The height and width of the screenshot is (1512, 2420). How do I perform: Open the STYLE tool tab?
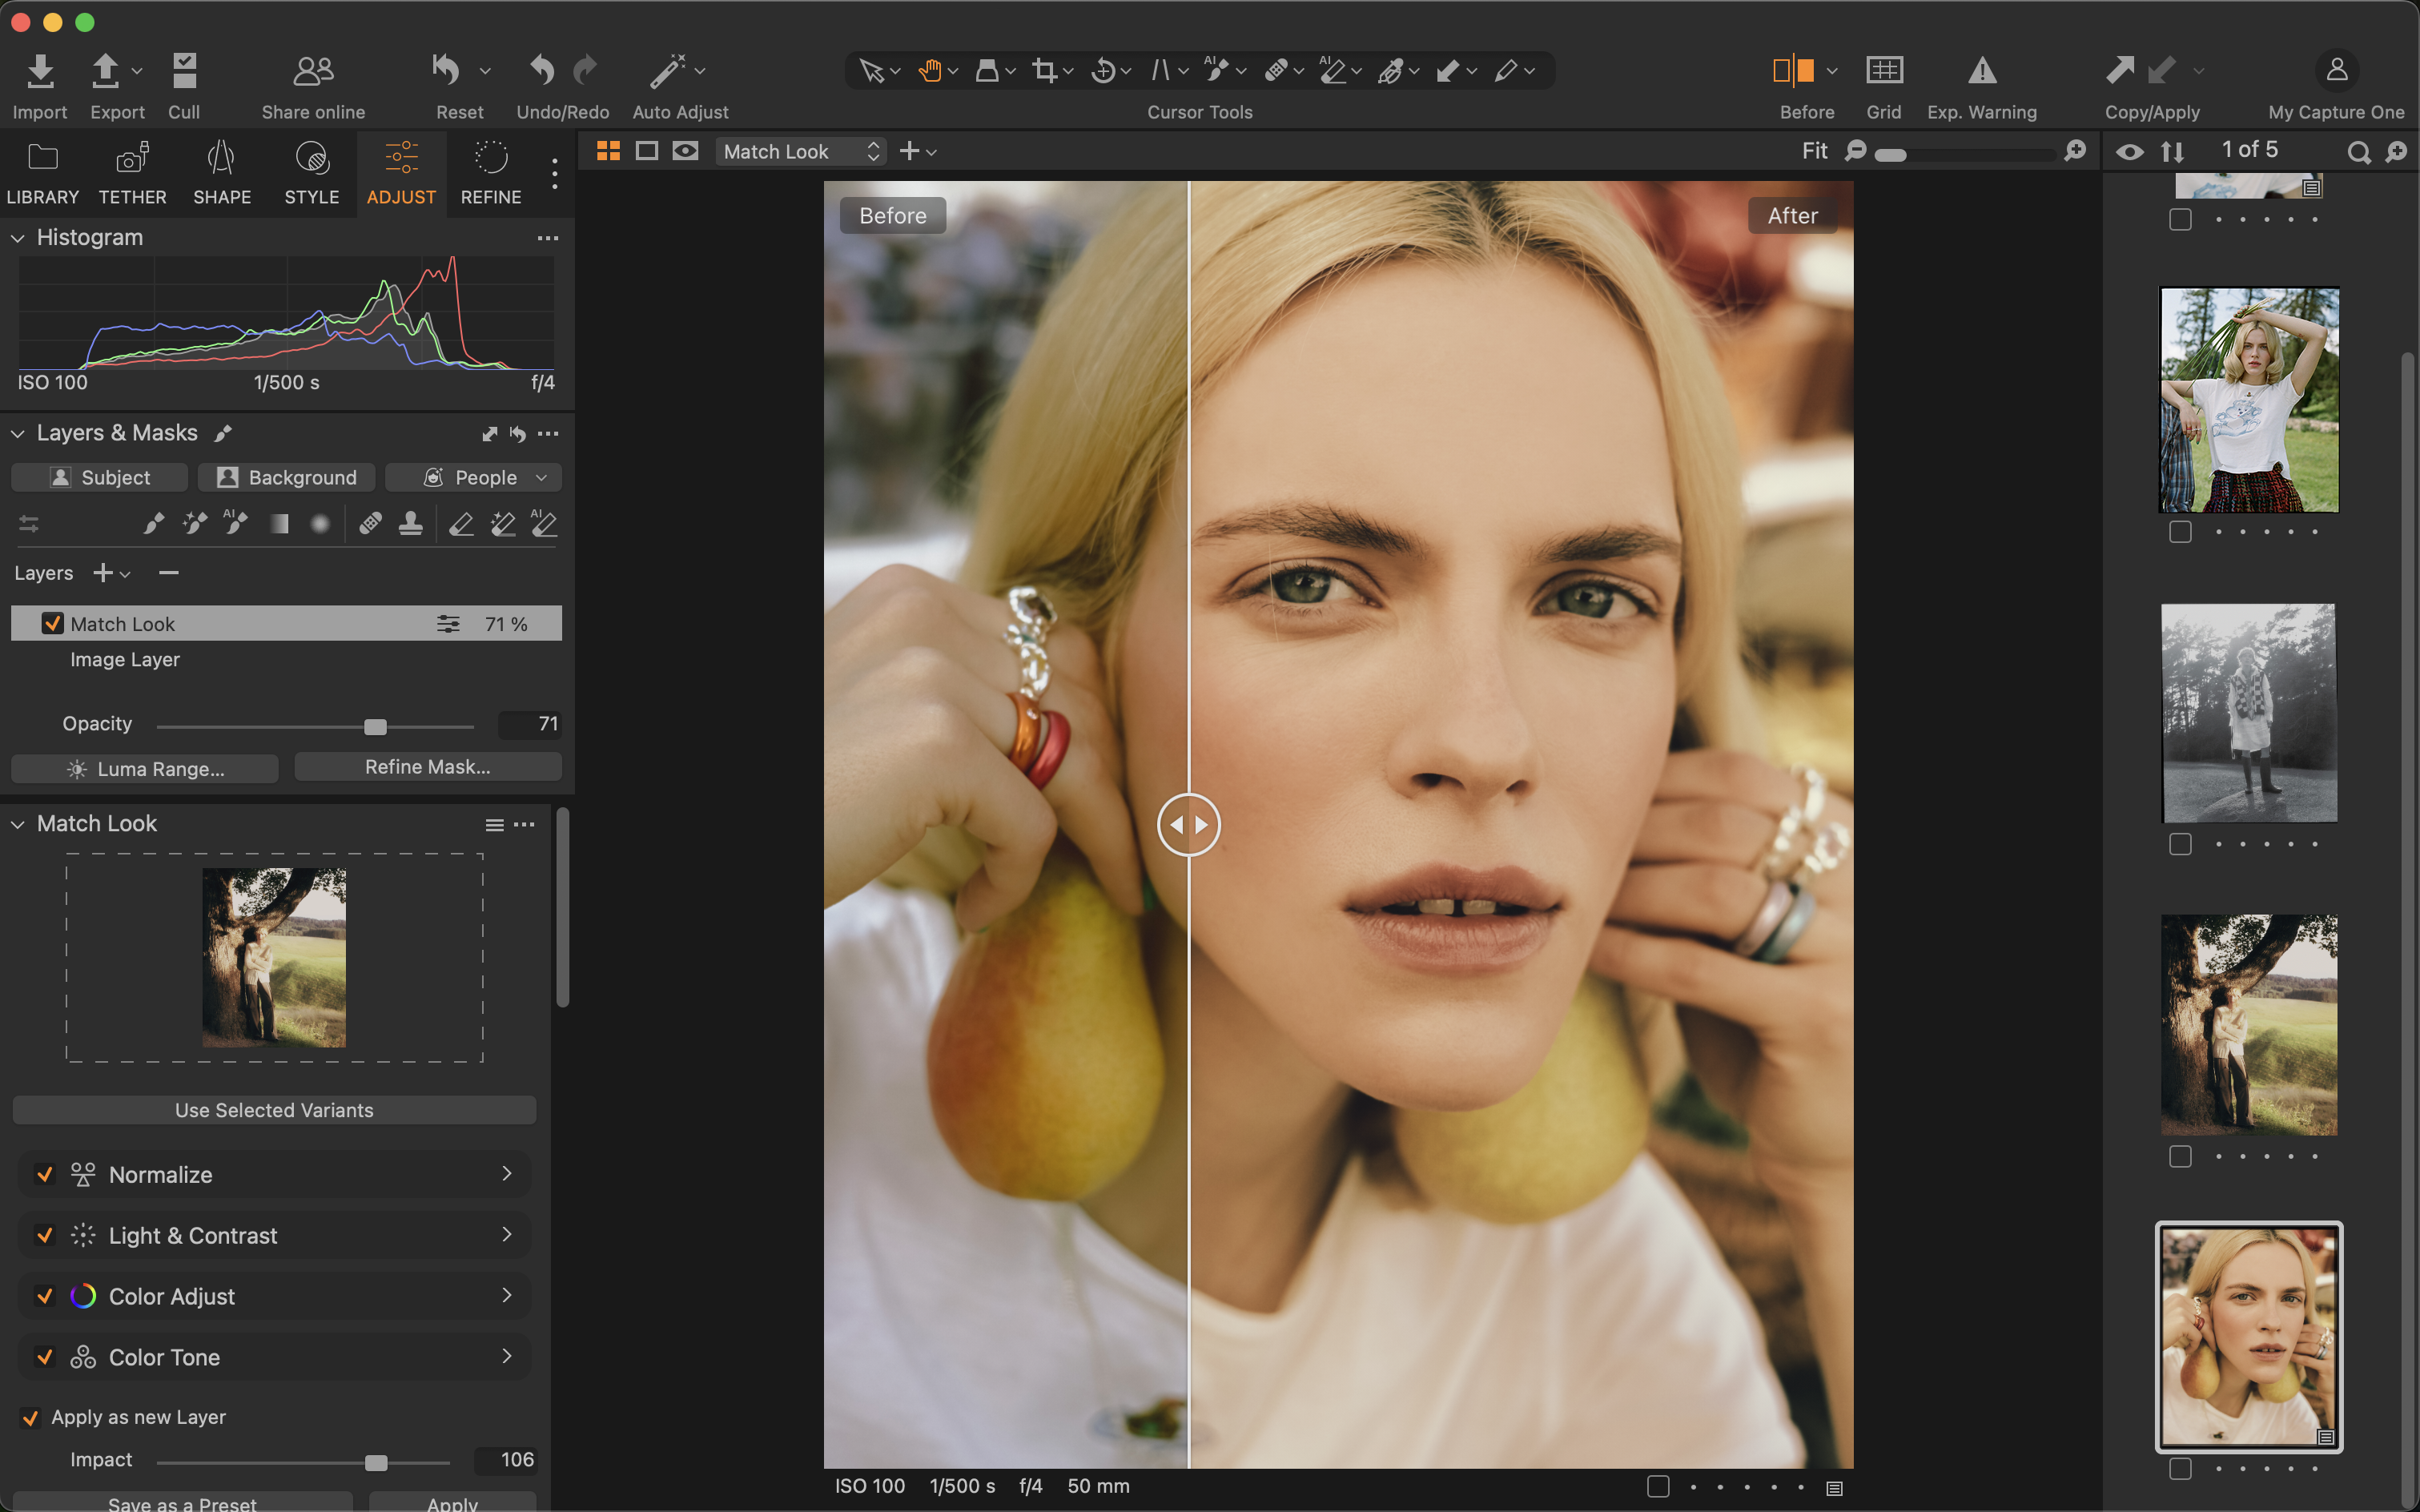coord(312,174)
